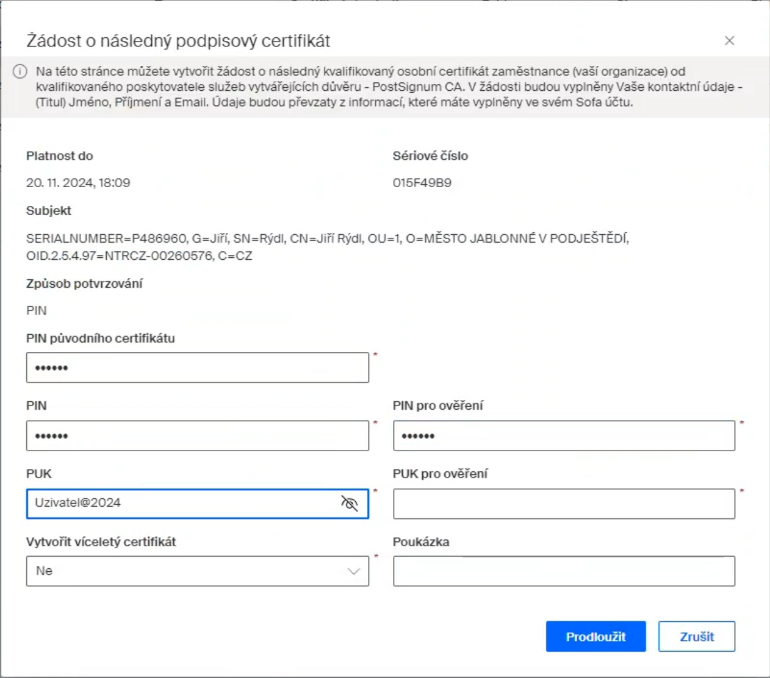
Task: Focus the PIN původního certifikátu field
Action: [x=197, y=368]
